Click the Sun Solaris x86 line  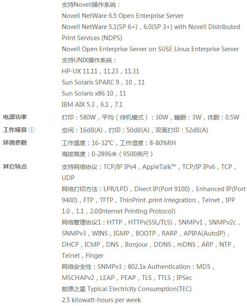coord(94,93)
